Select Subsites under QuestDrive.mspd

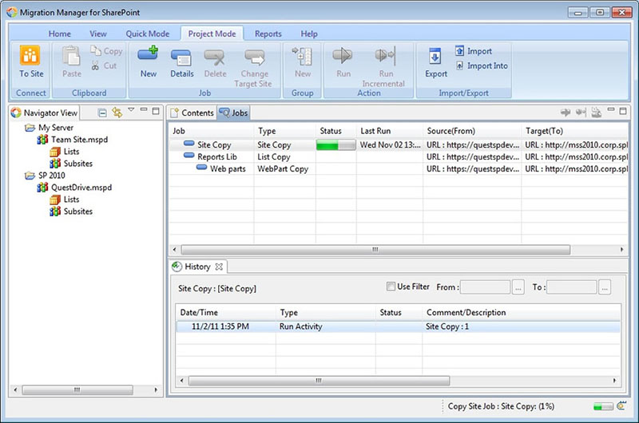pos(71,211)
